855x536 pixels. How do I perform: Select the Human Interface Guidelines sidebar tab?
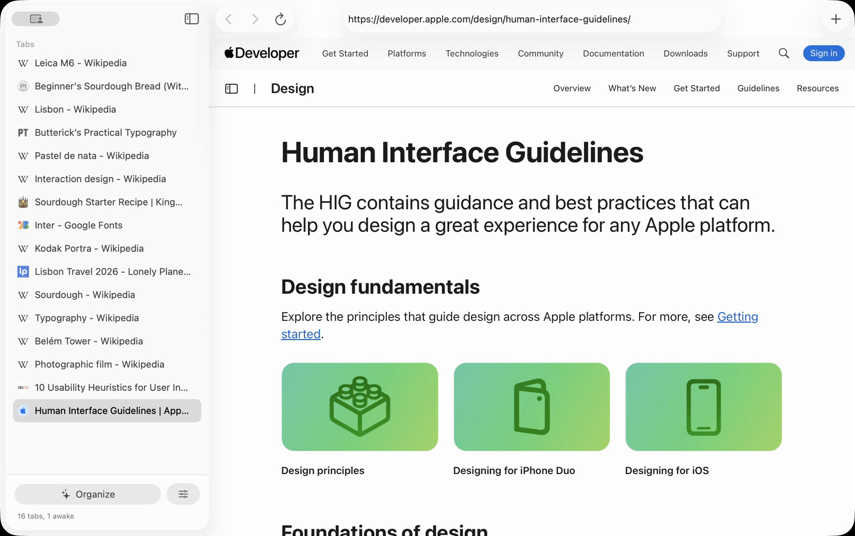pos(107,411)
